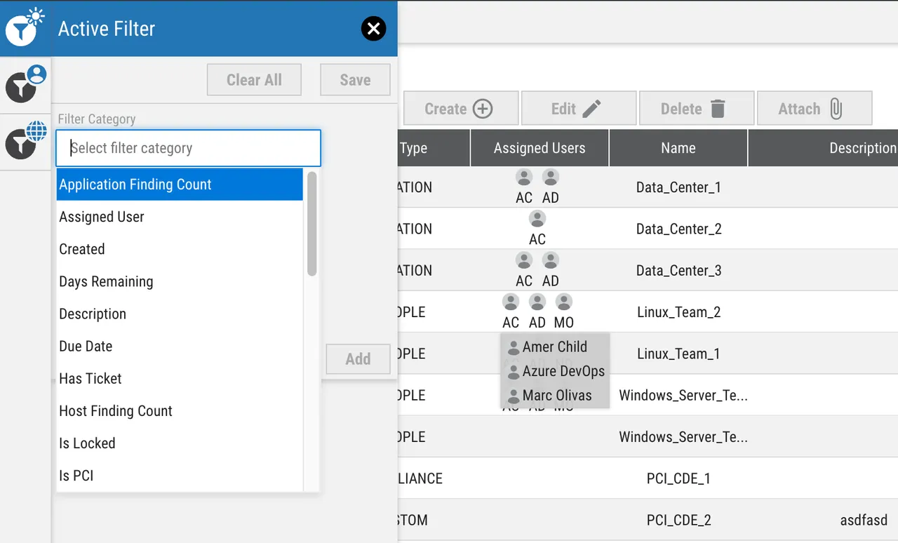The width and height of the screenshot is (898, 543).
Task: Select the Data_Center_3 name cell
Action: (678, 270)
